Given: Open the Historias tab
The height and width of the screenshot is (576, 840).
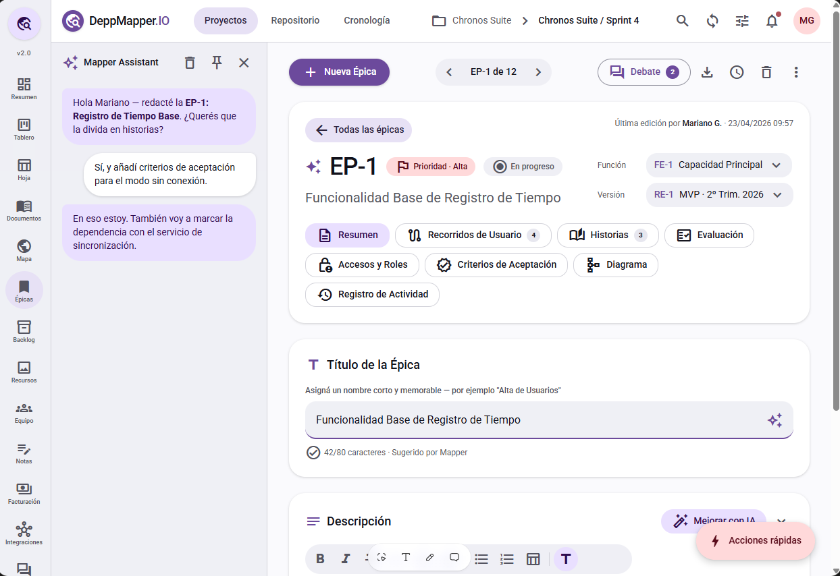Looking at the screenshot, I should point(608,235).
